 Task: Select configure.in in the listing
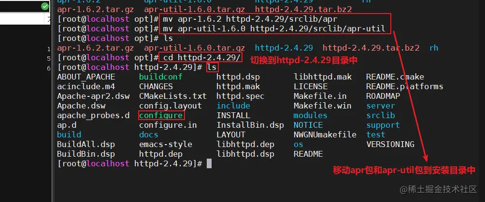click(x=168, y=125)
